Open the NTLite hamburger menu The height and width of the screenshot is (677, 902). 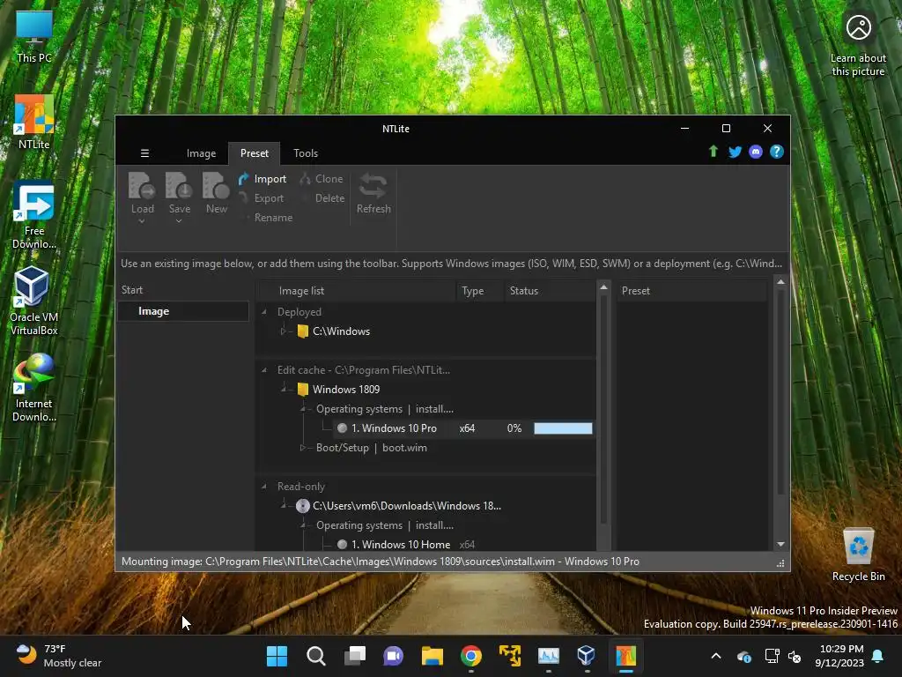click(x=145, y=153)
